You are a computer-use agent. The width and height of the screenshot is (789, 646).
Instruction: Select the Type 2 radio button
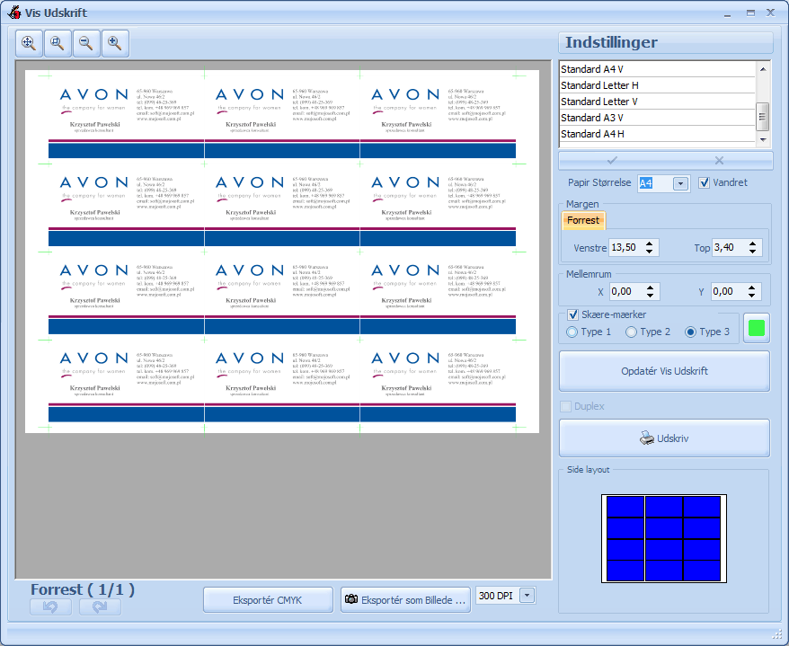[631, 332]
